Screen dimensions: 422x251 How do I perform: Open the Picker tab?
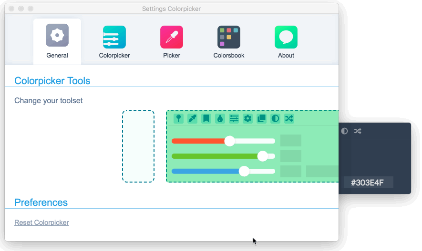coord(172,42)
